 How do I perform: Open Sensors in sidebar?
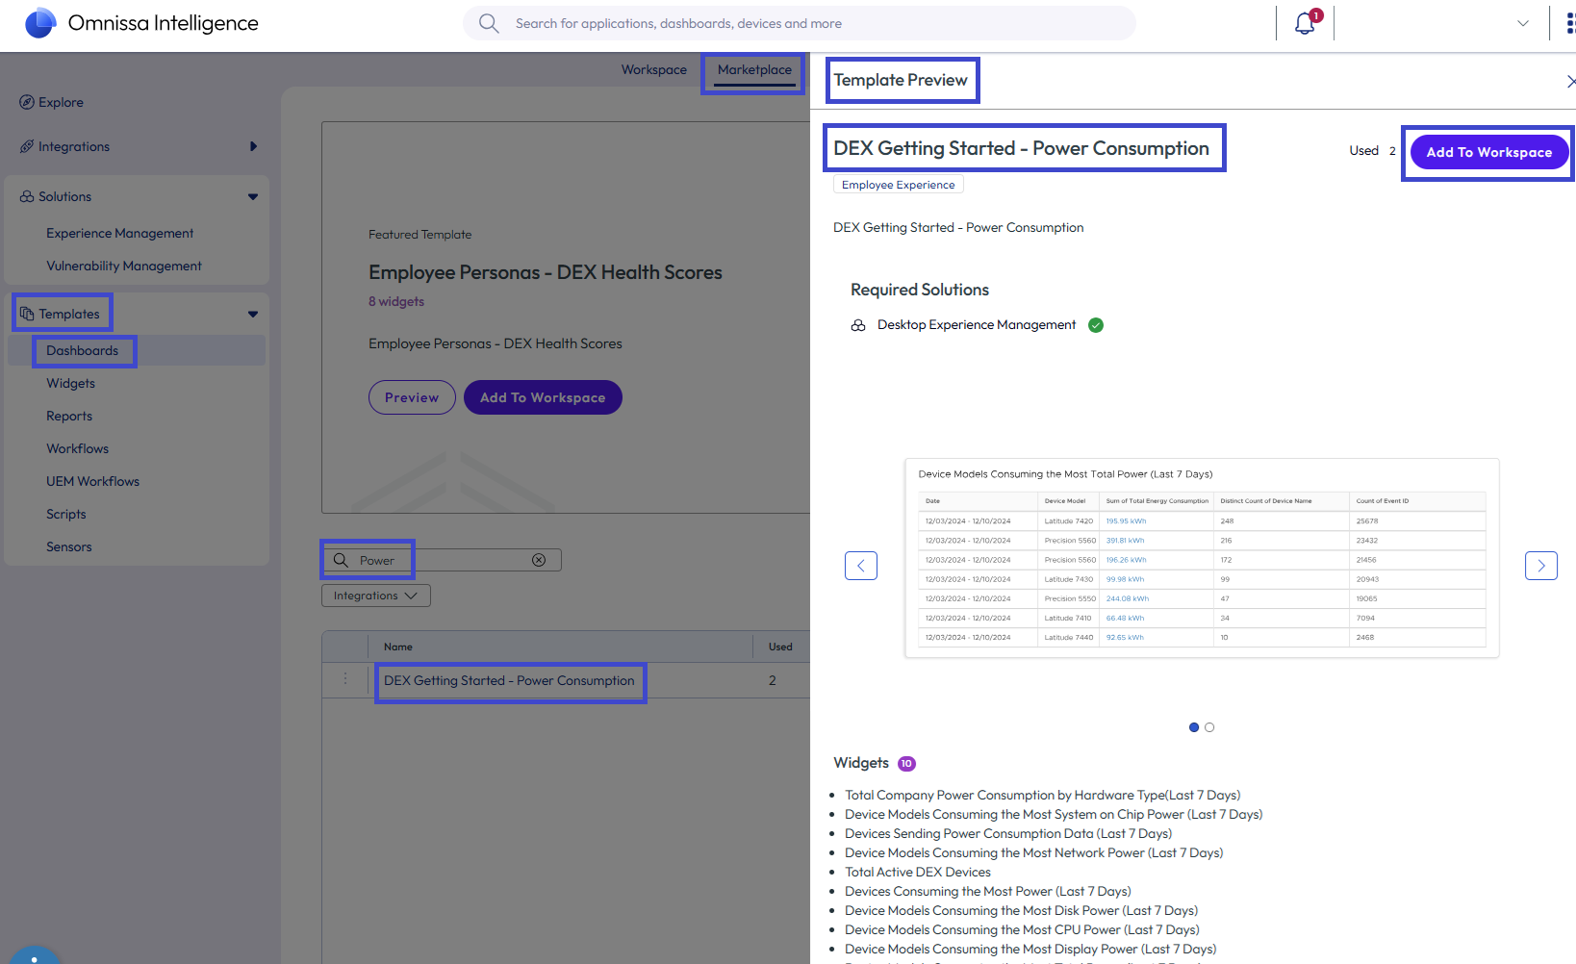pyautogui.click(x=69, y=546)
